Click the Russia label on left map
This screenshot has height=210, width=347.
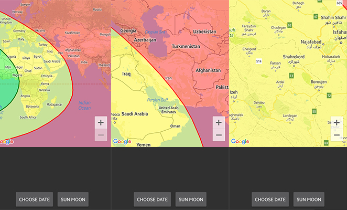point(97,9)
